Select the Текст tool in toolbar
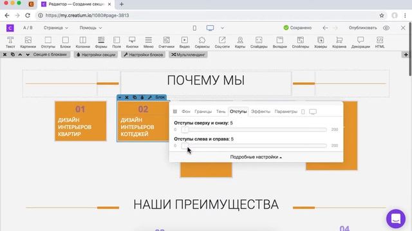412x231 pixels. pyautogui.click(x=10, y=42)
